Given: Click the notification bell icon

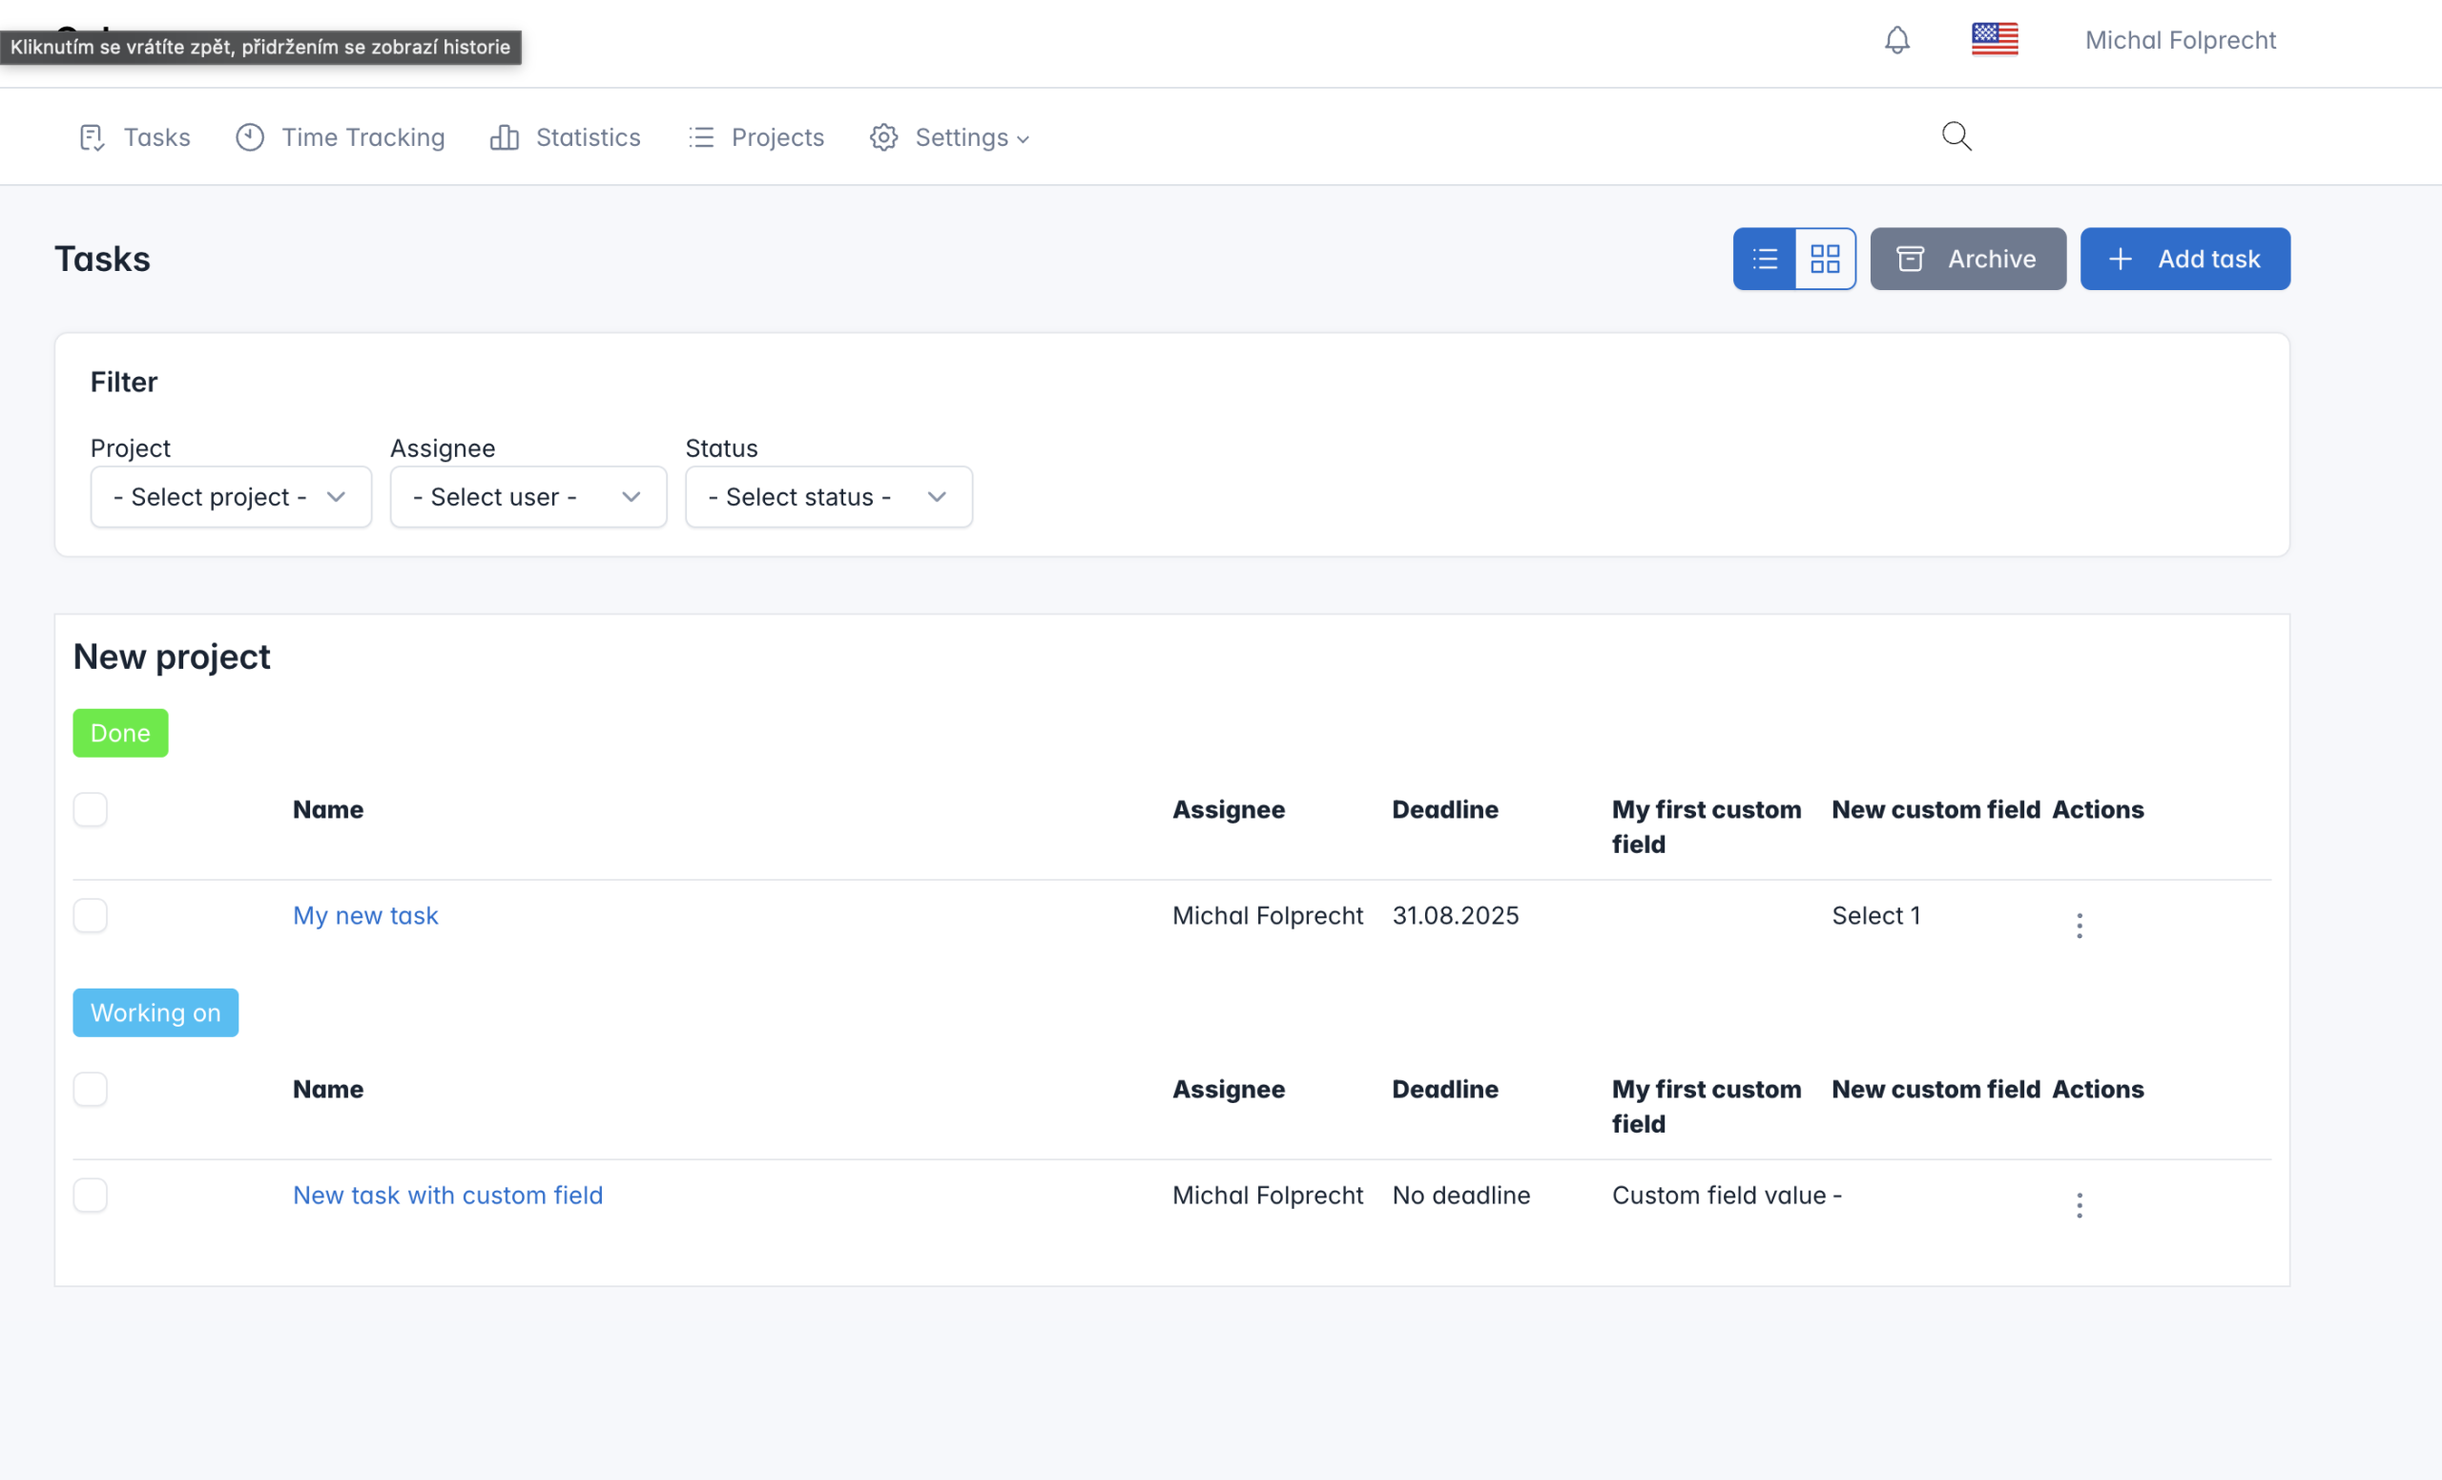Looking at the screenshot, I should click(x=1896, y=41).
